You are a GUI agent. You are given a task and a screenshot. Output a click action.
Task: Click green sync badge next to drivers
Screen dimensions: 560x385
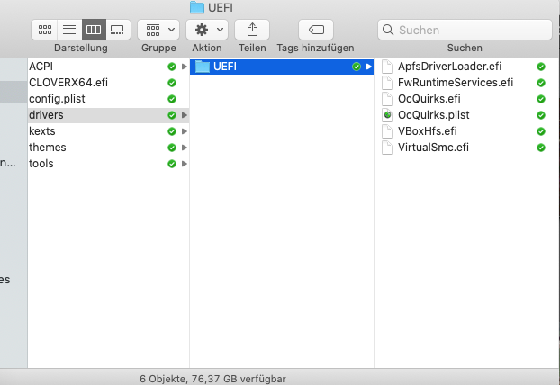point(172,115)
